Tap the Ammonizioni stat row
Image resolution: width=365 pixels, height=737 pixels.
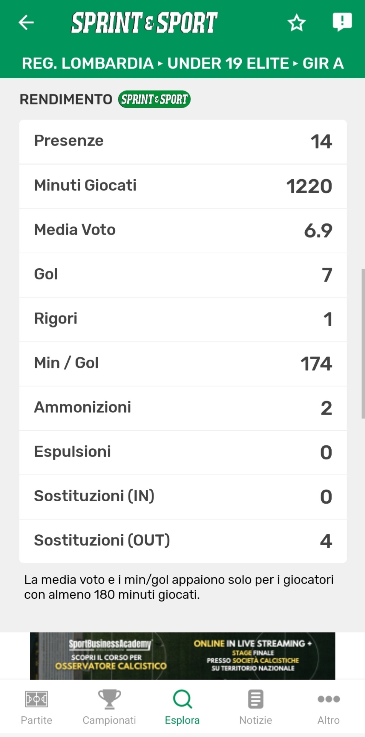(x=183, y=408)
